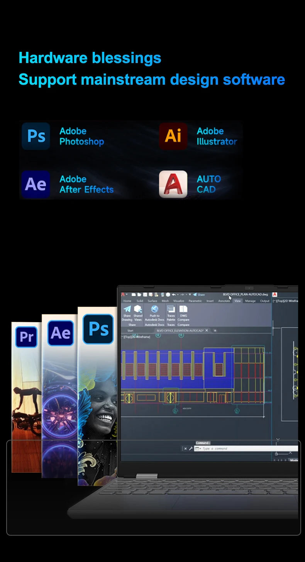This screenshot has width=305, height=562.
Task: Open Shared Views from the ribbon
Action: pyautogui.click(x=138, y=311)
